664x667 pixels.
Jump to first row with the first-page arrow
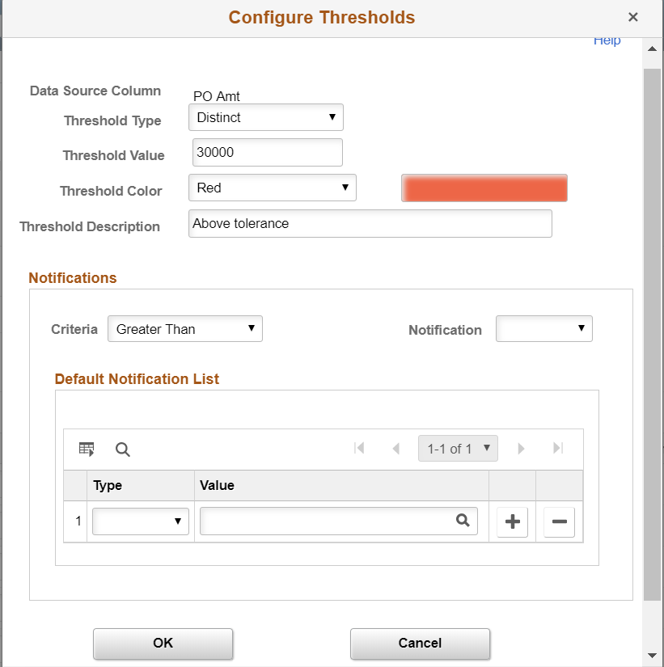click(359, 448)
